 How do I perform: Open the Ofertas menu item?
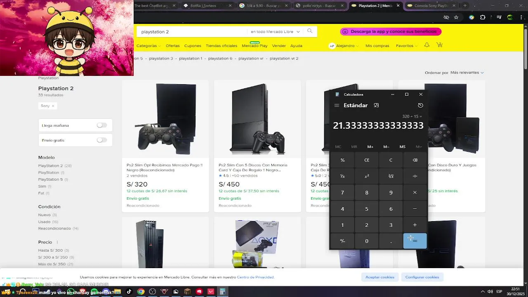tap(172, 46)
